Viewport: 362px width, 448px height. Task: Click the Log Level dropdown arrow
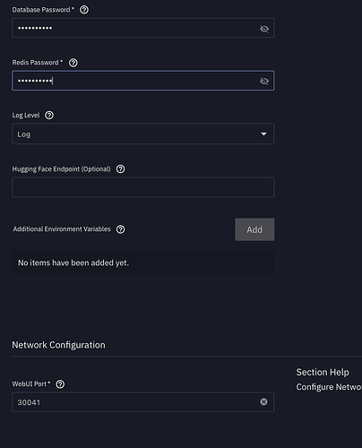(263, 134)
